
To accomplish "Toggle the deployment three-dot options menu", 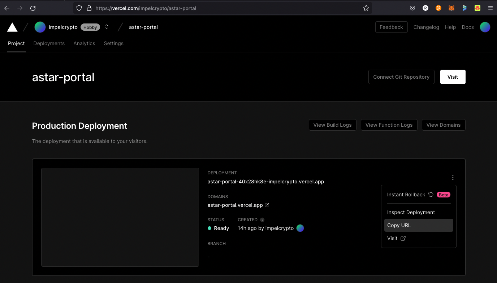I will (x=453, y=178).
